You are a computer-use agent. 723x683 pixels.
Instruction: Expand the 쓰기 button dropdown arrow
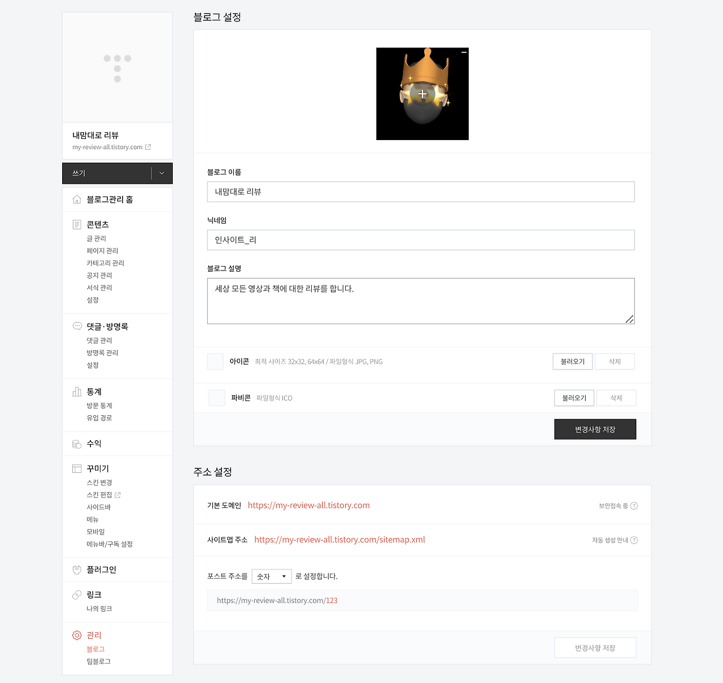point(162,173)
